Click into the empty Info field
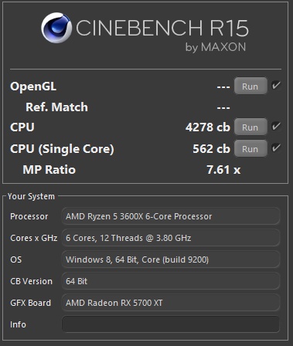 [x=171, y=324]
